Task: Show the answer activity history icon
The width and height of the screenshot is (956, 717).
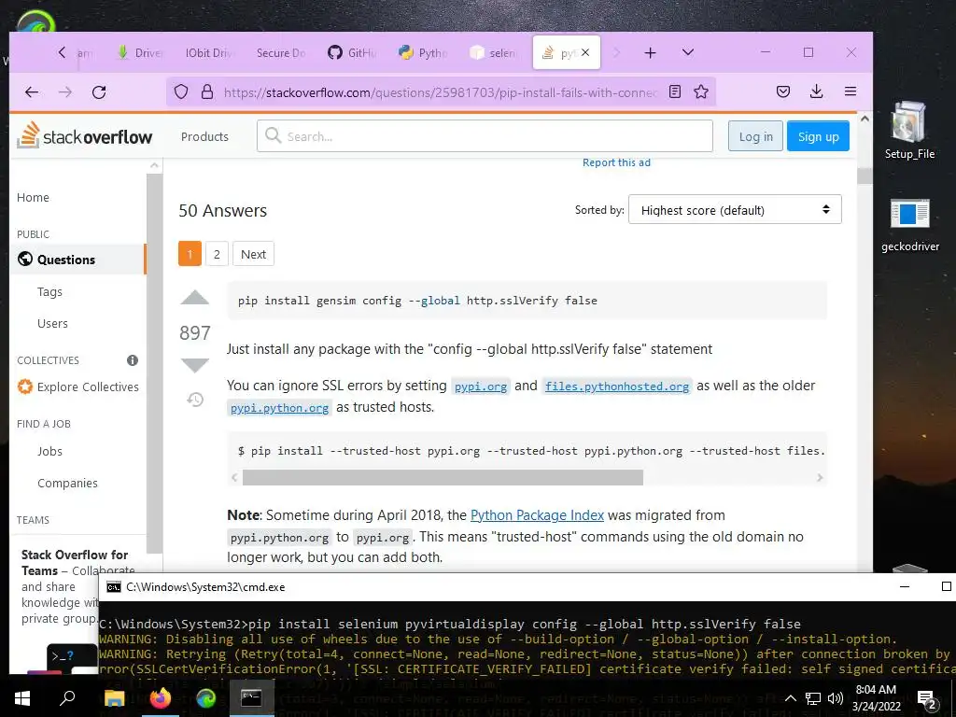Action: click(195, 400)
